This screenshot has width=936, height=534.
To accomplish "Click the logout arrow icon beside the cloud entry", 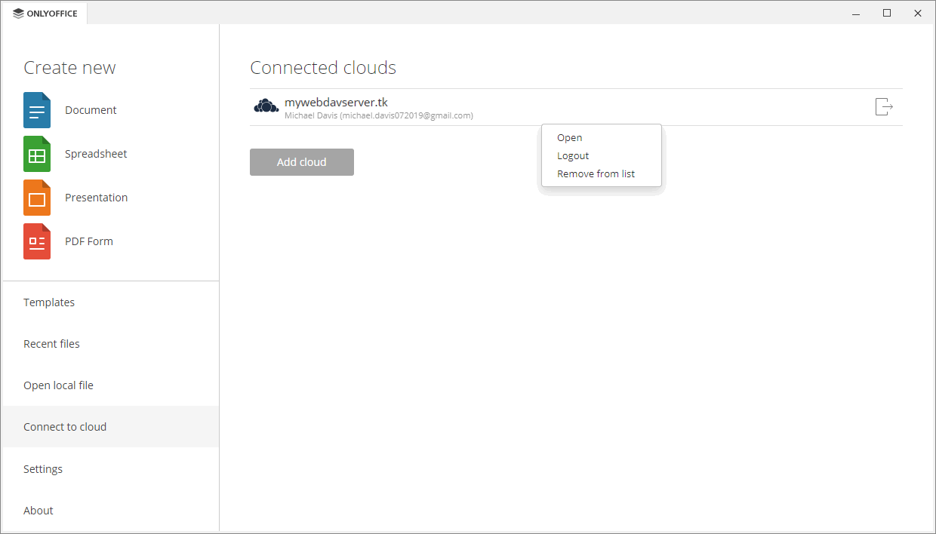I will click(883, 106).
